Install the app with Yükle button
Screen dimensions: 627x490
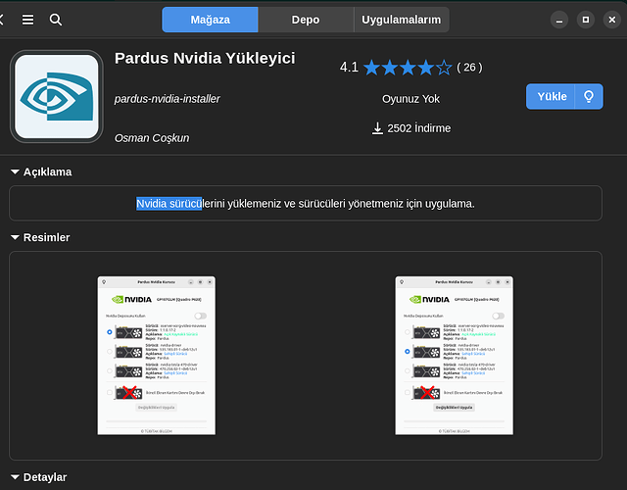pyautogui.click(x=551, y=96)
